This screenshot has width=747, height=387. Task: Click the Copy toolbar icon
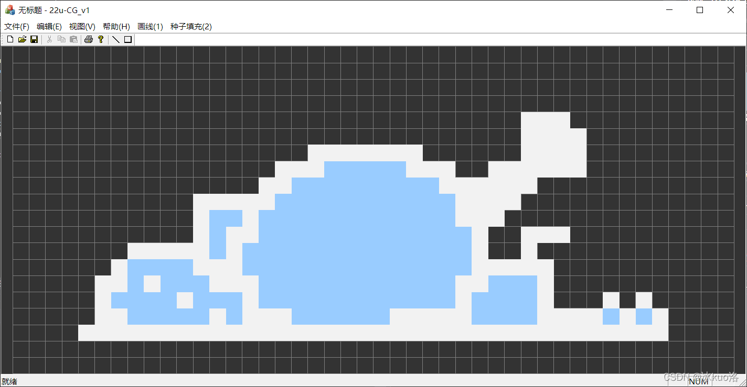pyautogui.click(x=61, y=39)
